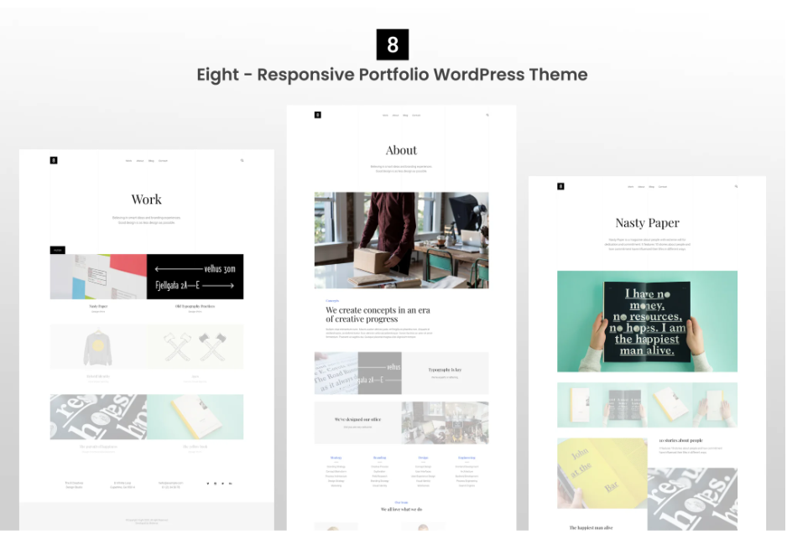This screenshot has width=787, height=534.
Task: Click the search icon on the About page
Action: (487, 115)
